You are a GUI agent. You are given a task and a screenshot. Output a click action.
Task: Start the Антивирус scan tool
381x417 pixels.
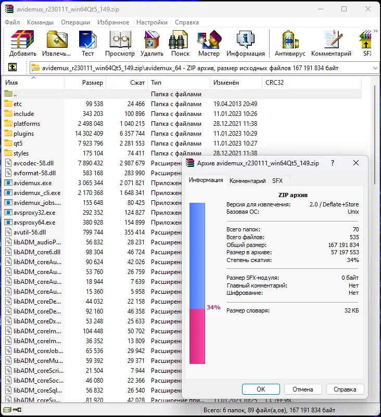tap(290, 43)
